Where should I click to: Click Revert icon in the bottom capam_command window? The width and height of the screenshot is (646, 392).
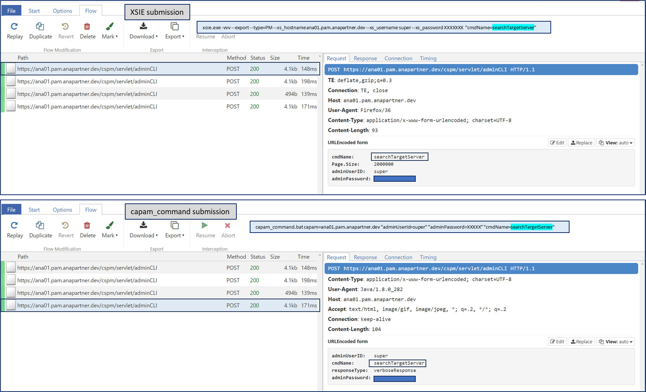(x=65, y=226)
